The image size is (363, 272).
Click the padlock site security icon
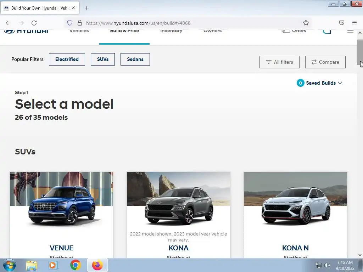[80, 23]
